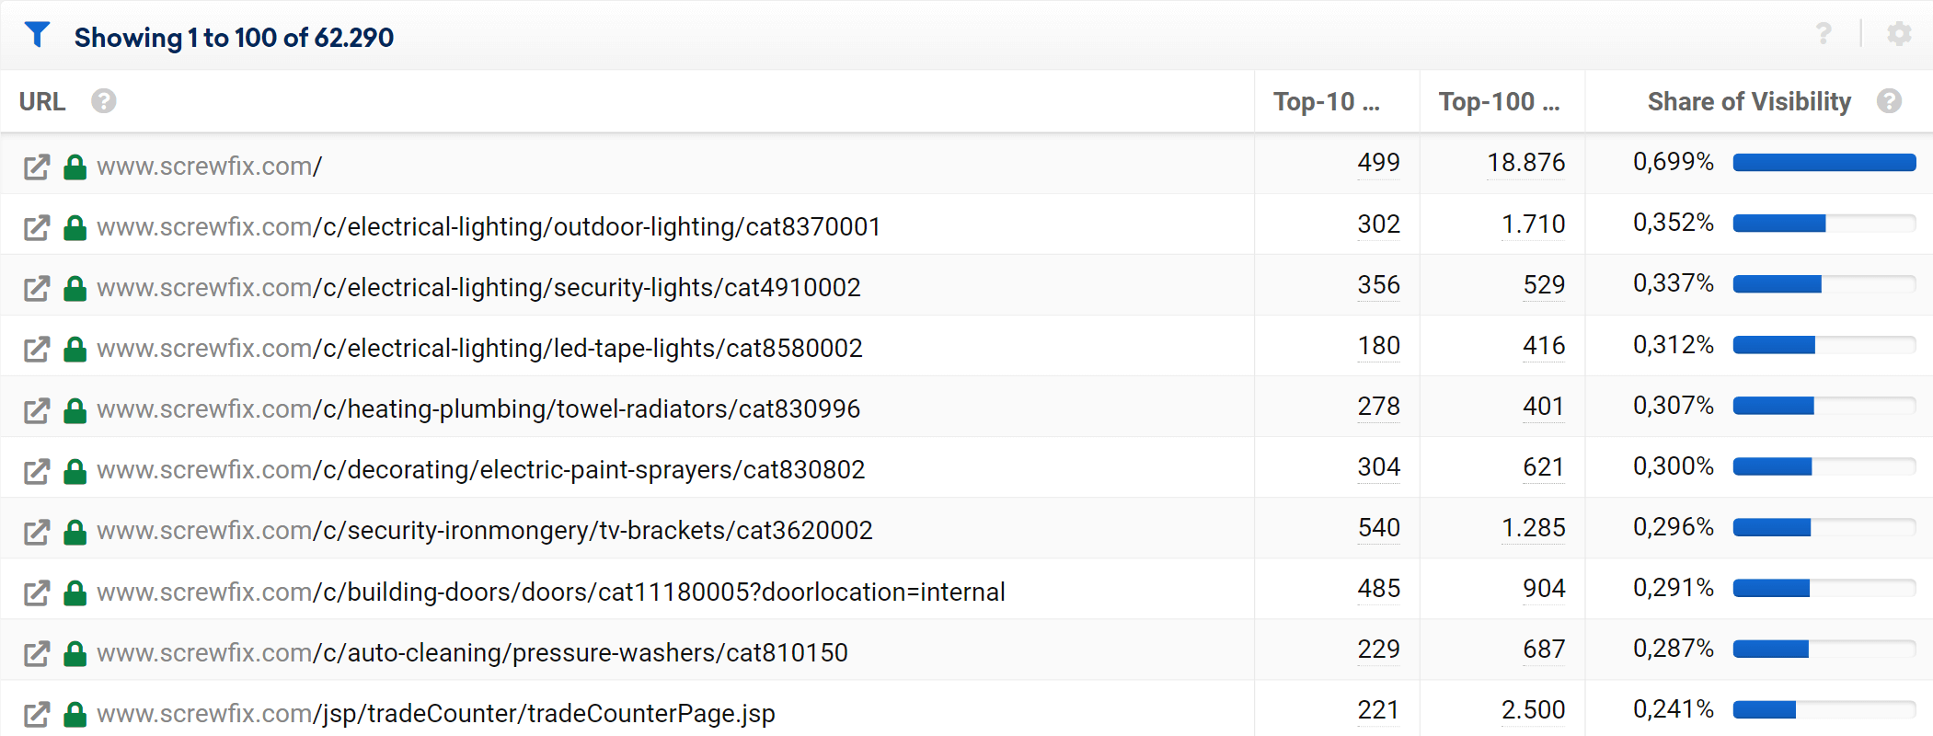1933x736 pixels.
Task: Open tradeCounterPage.jsp URL
Action: coord(436,714)
